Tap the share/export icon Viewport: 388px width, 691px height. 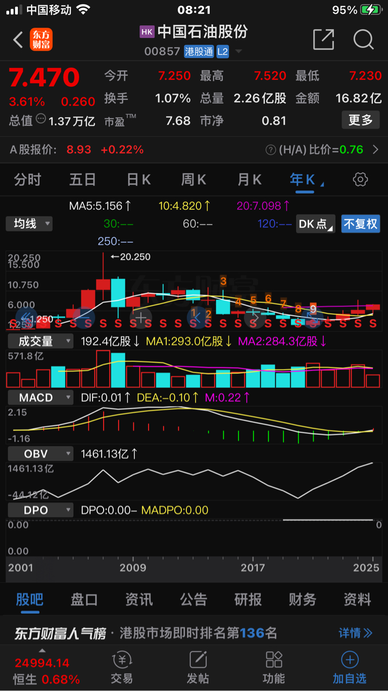[323, 39]
